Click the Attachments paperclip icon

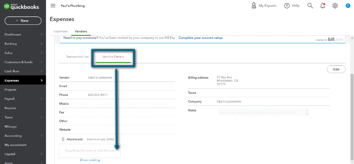click(63, 140)
